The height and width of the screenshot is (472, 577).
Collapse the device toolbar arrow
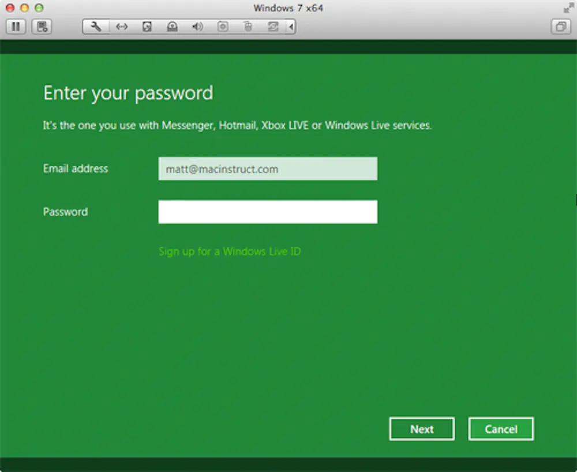point(291,27)
